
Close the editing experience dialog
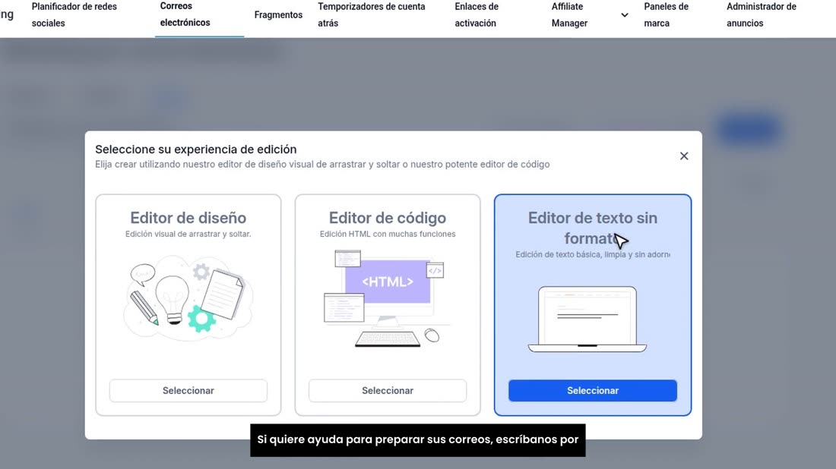pyautogui.click(x=684, y=156)
